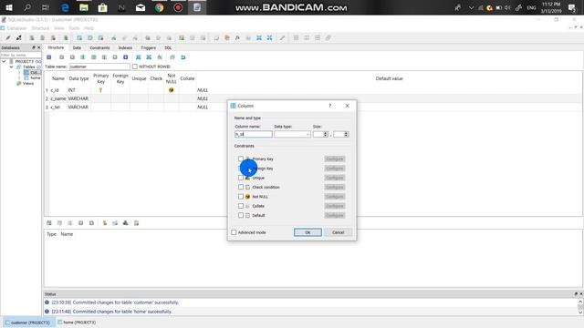Click the Add table primary key icon

pos(105,223)
